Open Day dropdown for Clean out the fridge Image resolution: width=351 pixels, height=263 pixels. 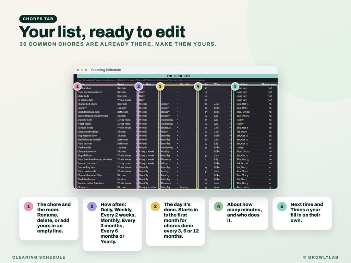pos(178,132)
